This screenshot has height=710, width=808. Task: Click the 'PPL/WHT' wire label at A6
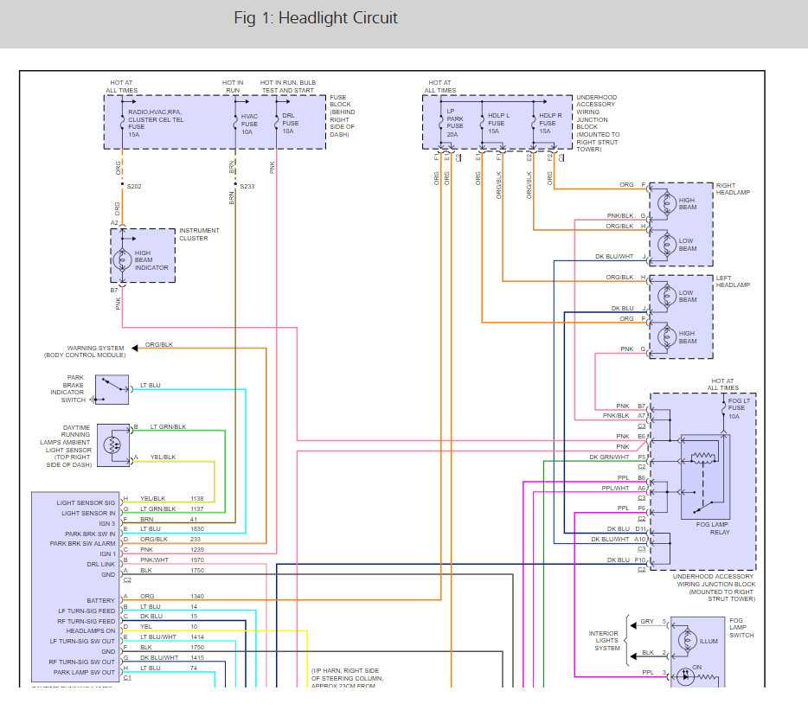coord(615,488)
